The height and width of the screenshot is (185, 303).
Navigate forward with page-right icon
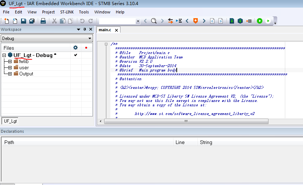click(x=221, y=21)
